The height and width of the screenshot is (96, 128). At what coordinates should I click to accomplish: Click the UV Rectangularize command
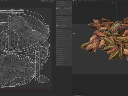[62, 38]
